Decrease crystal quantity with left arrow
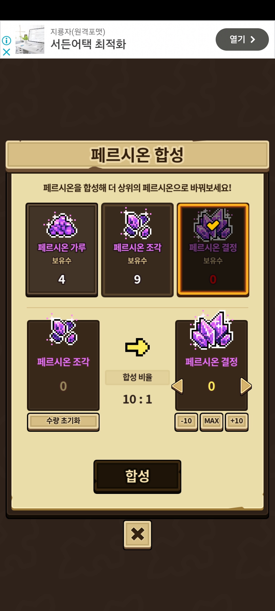 coord(177,386)
